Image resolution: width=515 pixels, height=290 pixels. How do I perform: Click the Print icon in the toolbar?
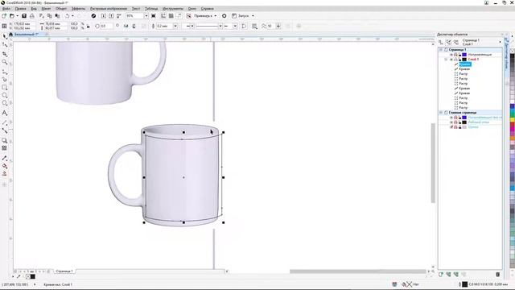[x=32, y=16]
